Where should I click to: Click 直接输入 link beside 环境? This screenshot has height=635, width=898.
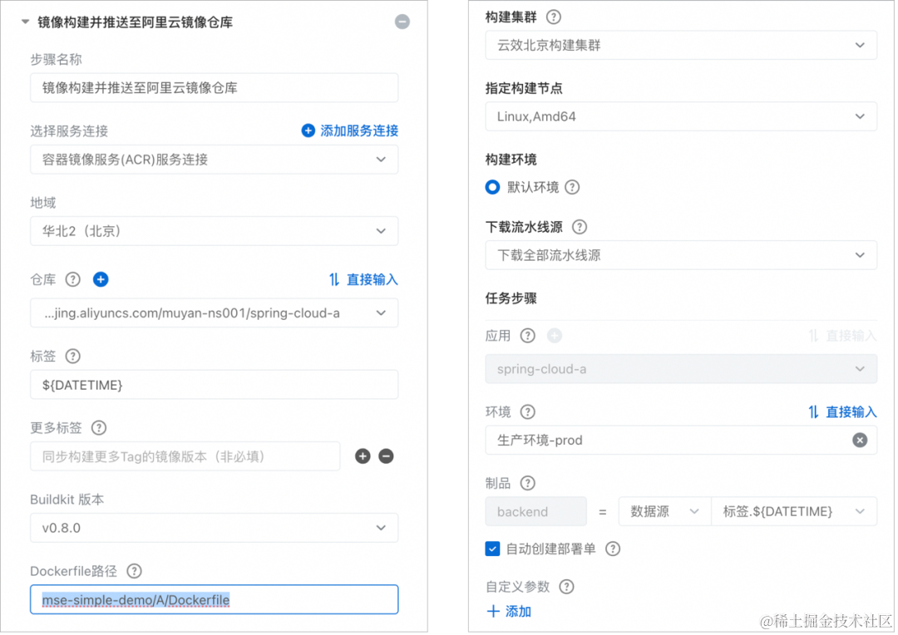click(x=841, y=411)
